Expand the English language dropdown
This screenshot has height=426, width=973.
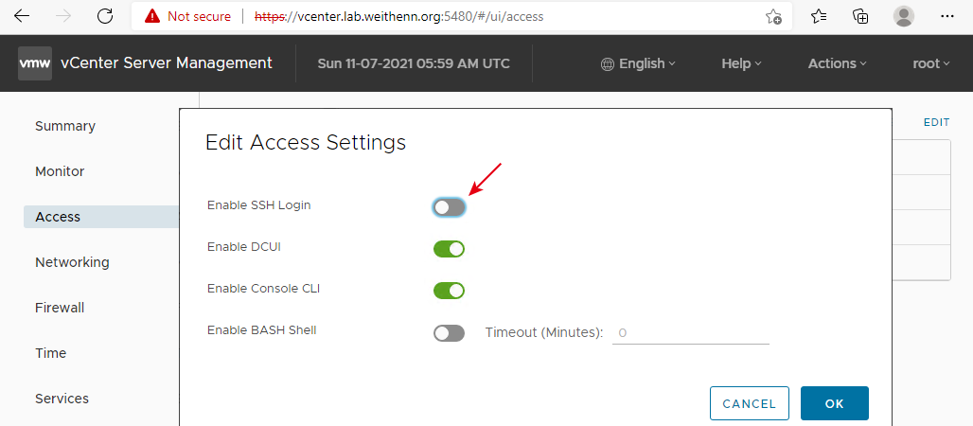coord(638,63)
